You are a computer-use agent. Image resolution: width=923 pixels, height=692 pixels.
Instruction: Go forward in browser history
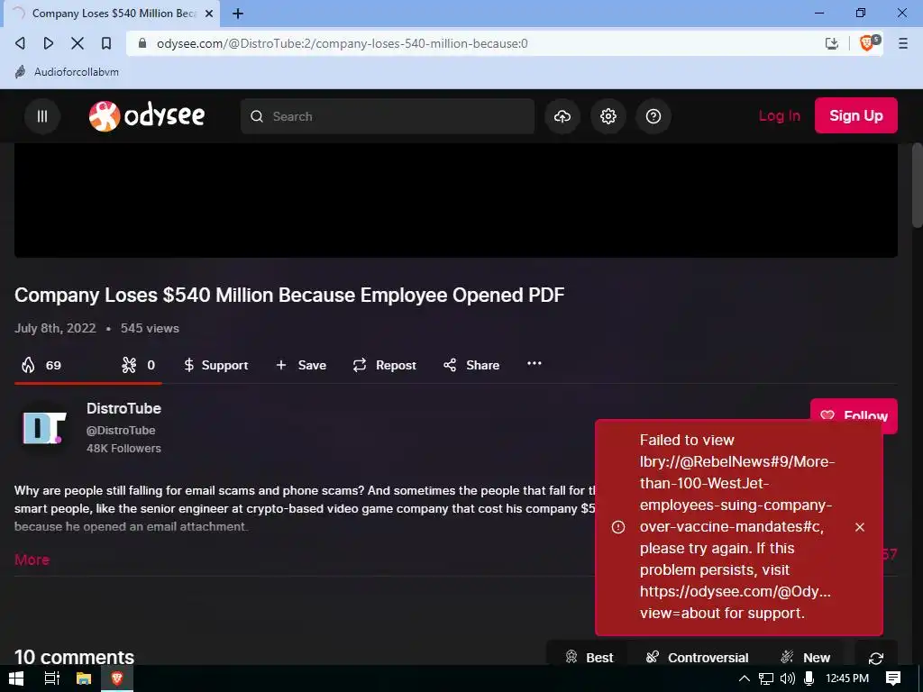[49, 43]
